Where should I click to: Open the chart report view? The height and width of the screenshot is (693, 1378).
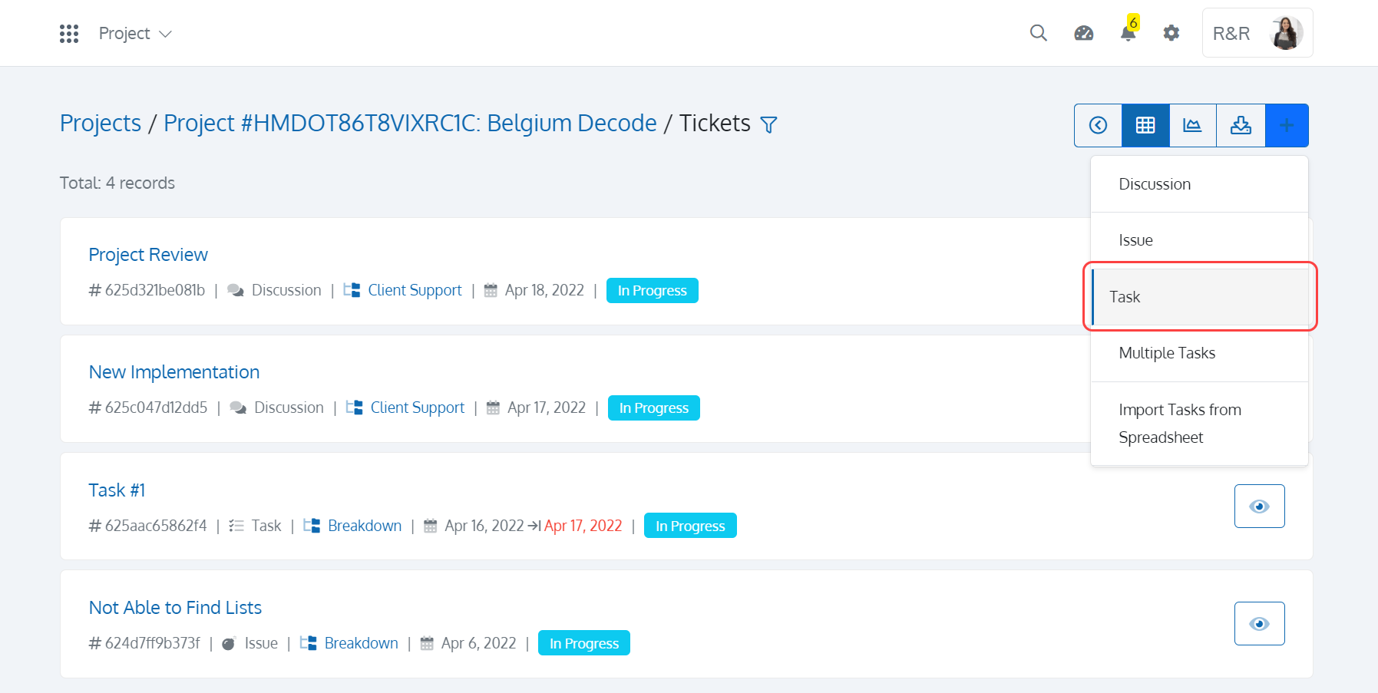[x=1192, y=125]
